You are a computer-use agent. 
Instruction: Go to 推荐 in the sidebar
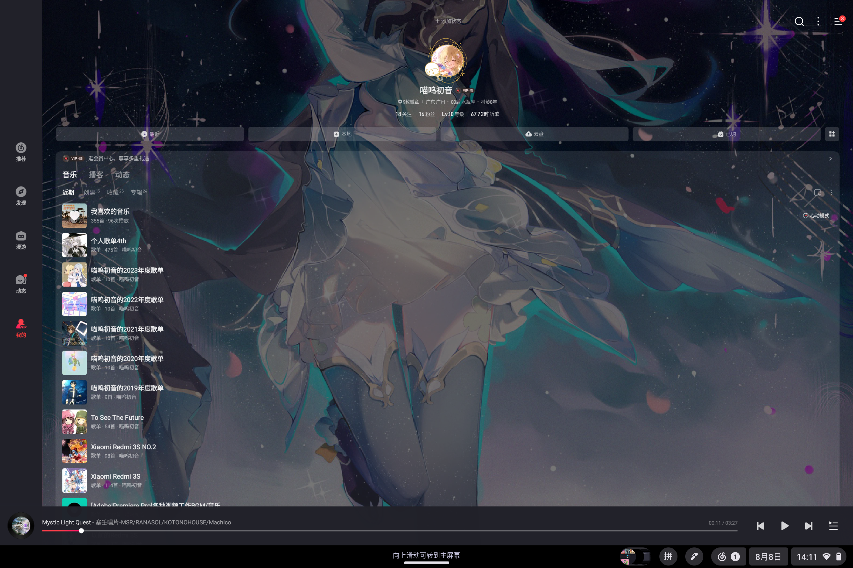tap(21, 152)
